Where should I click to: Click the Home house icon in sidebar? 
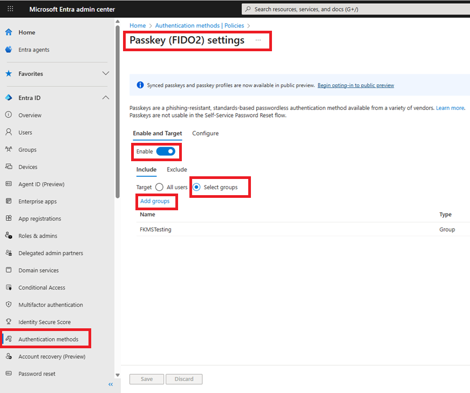coord(9,32)
